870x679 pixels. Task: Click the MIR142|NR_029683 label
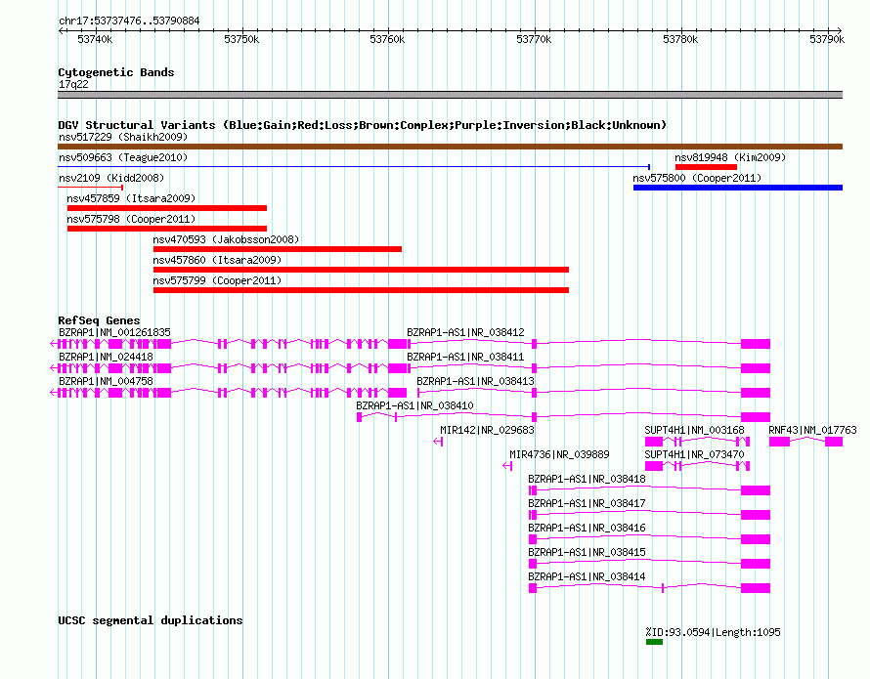coord(487,430)
